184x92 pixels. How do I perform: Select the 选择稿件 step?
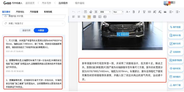click(x=63, y=3)
